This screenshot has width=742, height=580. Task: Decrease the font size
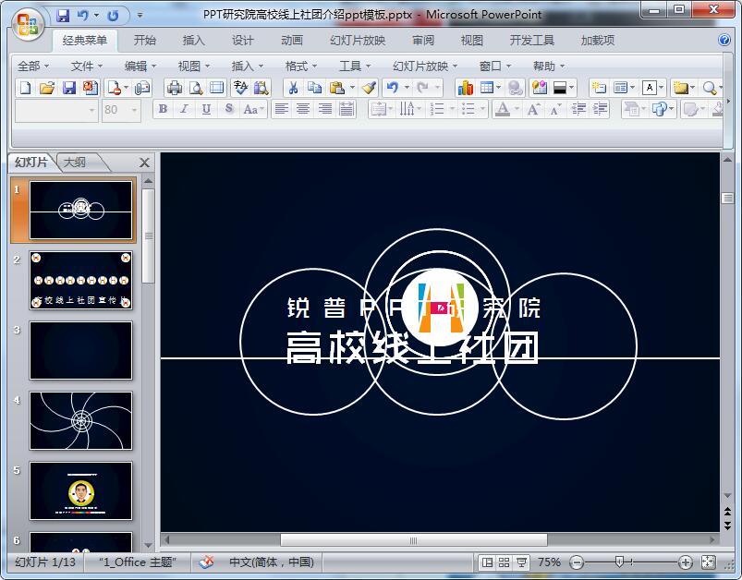555,110
